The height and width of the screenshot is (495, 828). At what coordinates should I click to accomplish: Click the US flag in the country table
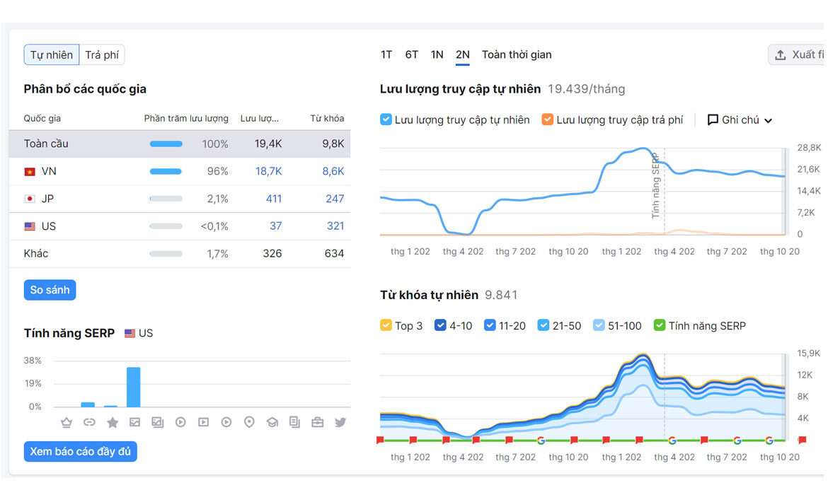point(30,226)
